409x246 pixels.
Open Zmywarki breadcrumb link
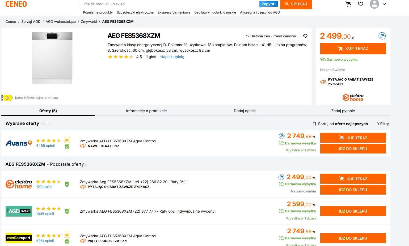(x=89, y=22)
